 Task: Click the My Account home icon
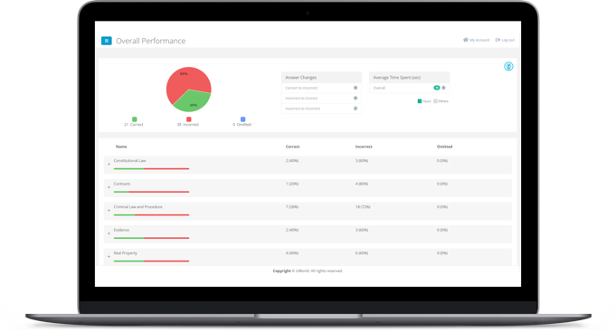pyautogui.click(x=466, y=40)
